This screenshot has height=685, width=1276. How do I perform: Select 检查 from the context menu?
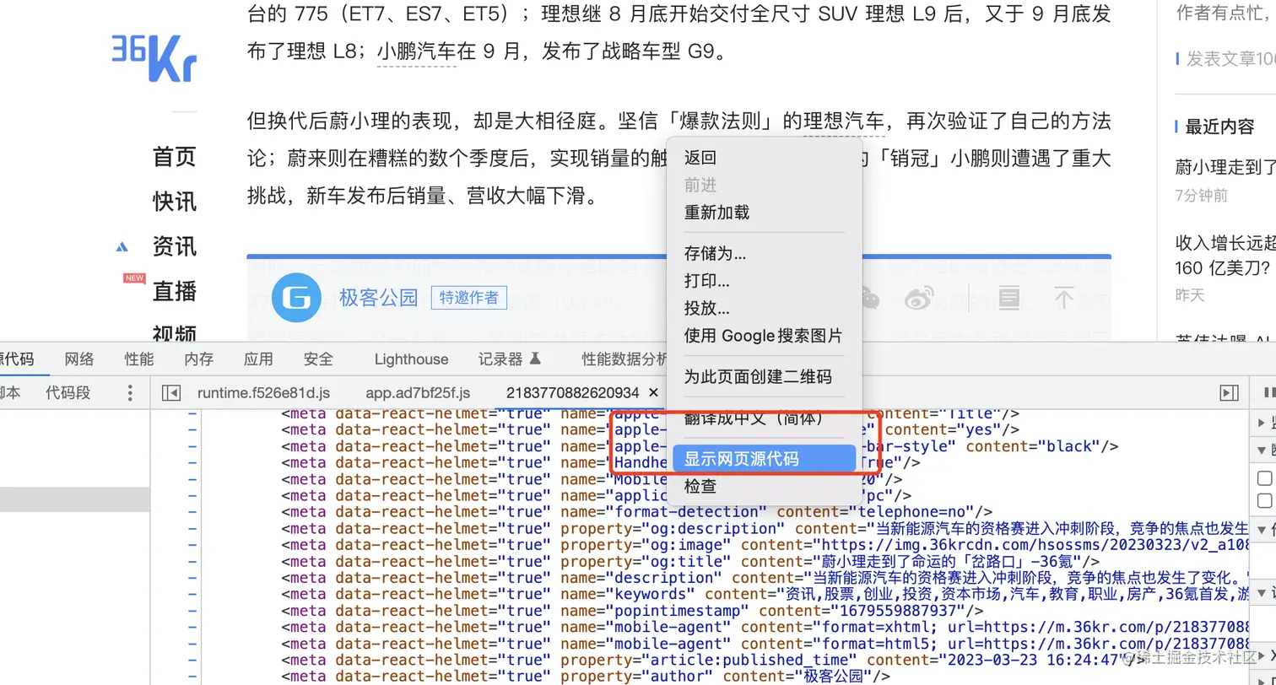point(700,487)
